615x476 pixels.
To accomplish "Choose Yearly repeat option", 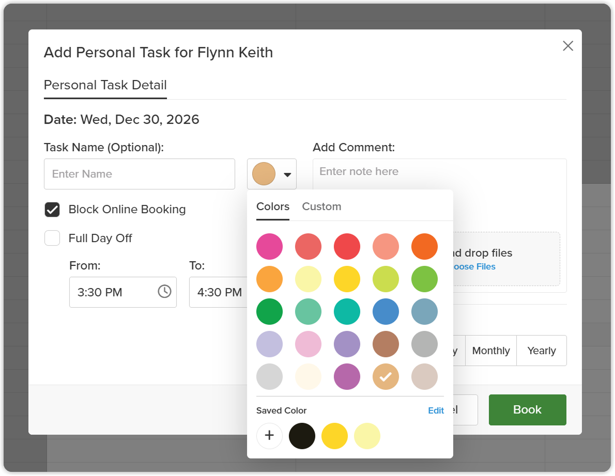I will tap(541, 351).
